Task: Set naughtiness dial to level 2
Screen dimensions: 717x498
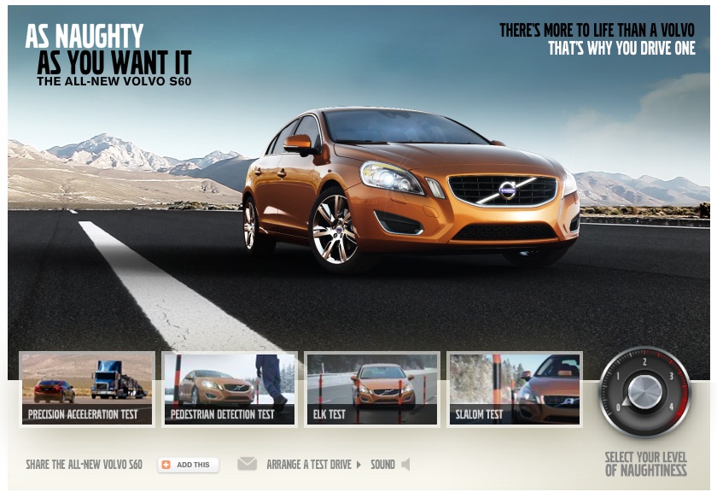Action: [644, 362]
